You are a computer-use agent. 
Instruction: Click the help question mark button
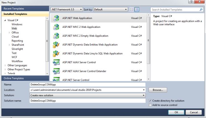click(191, 2)
